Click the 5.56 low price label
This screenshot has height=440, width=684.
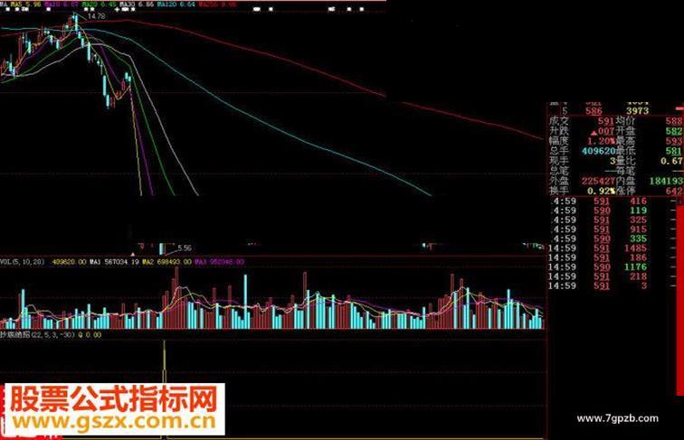click(x=185, y=248)
